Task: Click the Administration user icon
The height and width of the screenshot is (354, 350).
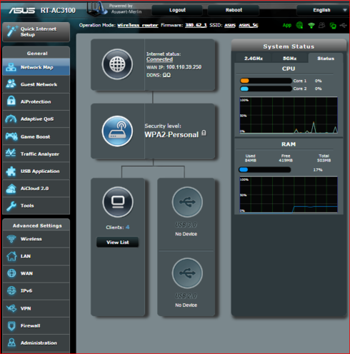Action: pos(11,343)
